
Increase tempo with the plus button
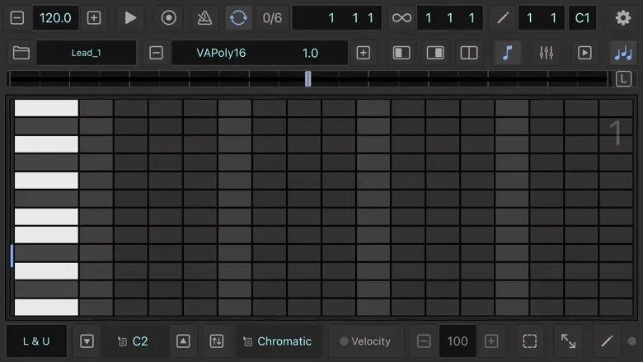coord(94,17)
